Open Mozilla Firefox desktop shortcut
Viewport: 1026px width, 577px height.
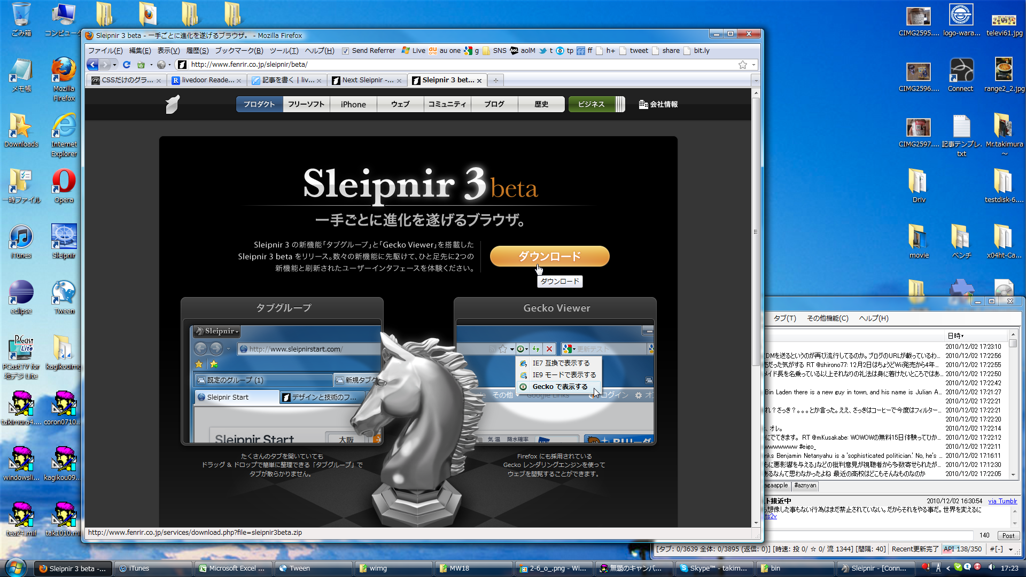pos(64,79)
